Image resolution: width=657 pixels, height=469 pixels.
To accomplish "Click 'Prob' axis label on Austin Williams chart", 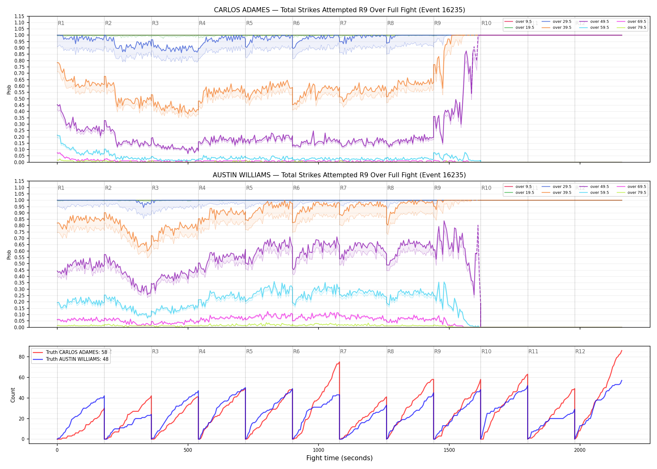I will pyautogui.click(x=9, y=255).
